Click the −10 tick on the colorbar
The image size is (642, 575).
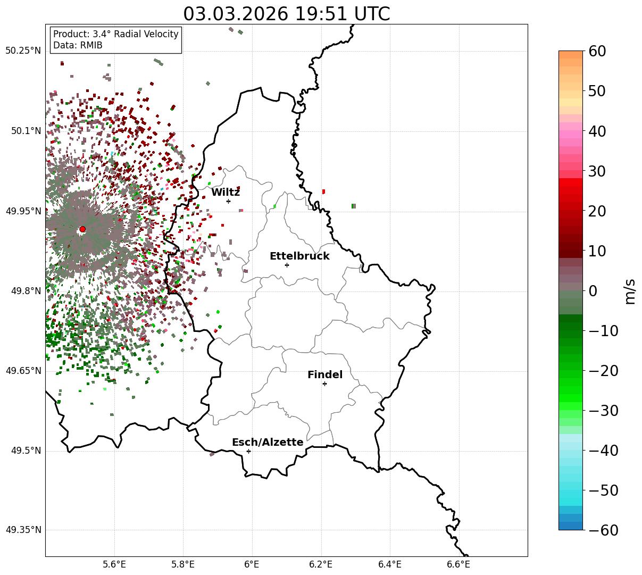pyautogui.click(x=603, y=331)
